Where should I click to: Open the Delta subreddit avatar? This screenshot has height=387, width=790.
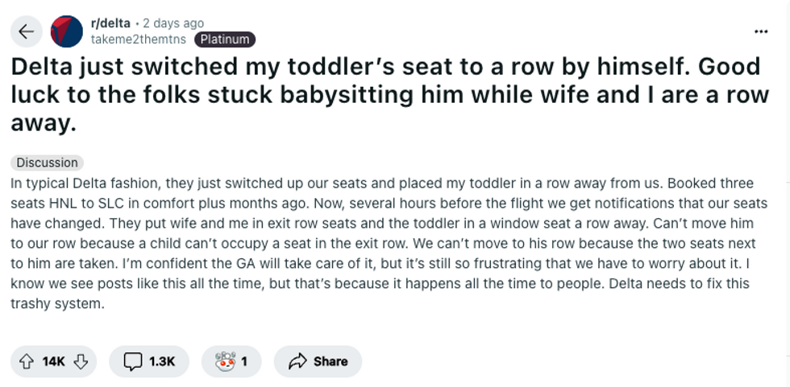point(67,31)
